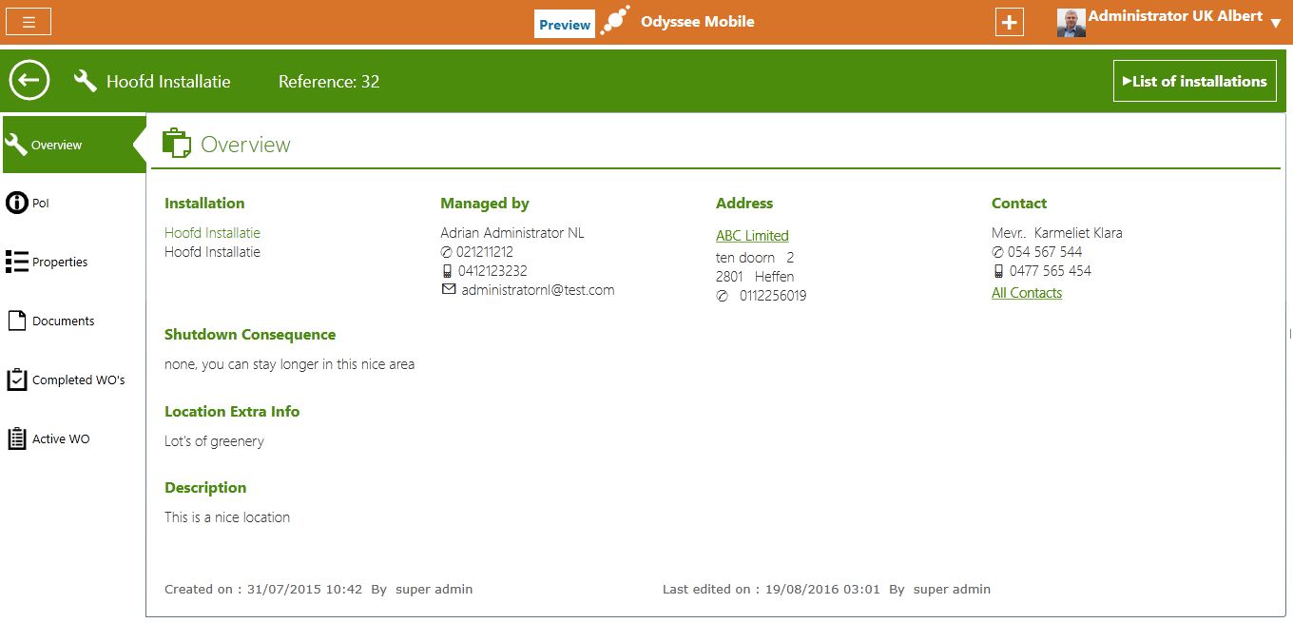
Task: Click the Odyssee Mobile logo
Action: [x=615, y=21]
